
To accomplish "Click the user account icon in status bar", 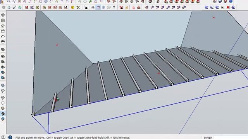I will [x=3, y=137].
